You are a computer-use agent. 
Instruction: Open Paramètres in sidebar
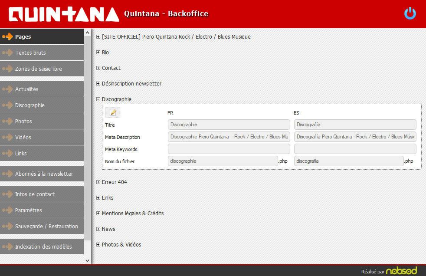tap(42, 210)
